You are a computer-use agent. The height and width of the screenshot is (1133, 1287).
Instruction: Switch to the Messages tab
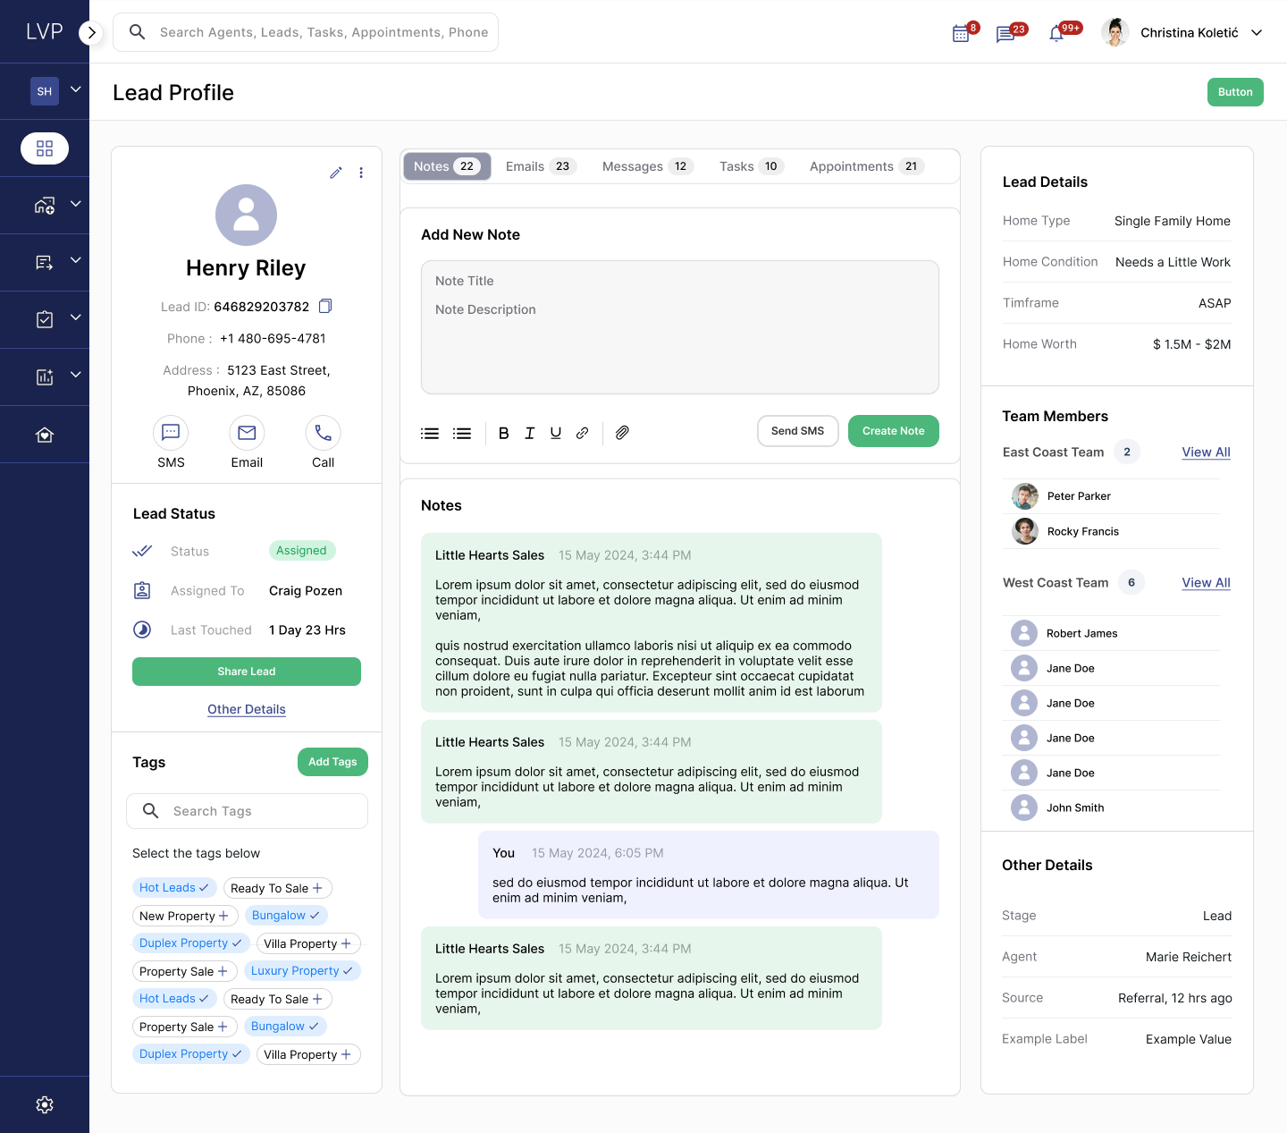(647, 166)
